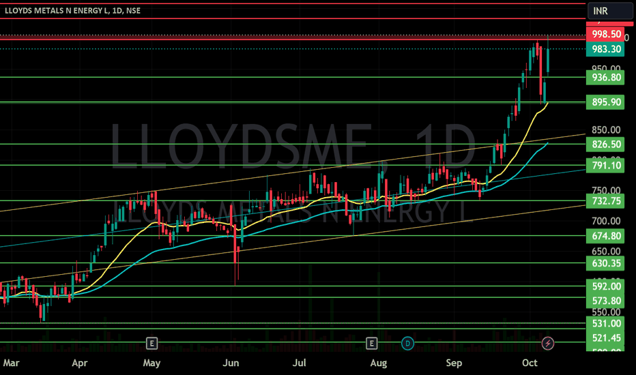Viewport: 636px width, 375px height.
Task: Select the 674.80 price level label
Action: tap(605, 236)
